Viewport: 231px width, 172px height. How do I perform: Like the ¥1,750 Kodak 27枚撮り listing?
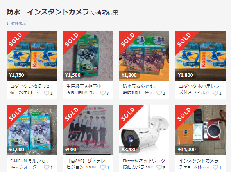tap(47, 93)
